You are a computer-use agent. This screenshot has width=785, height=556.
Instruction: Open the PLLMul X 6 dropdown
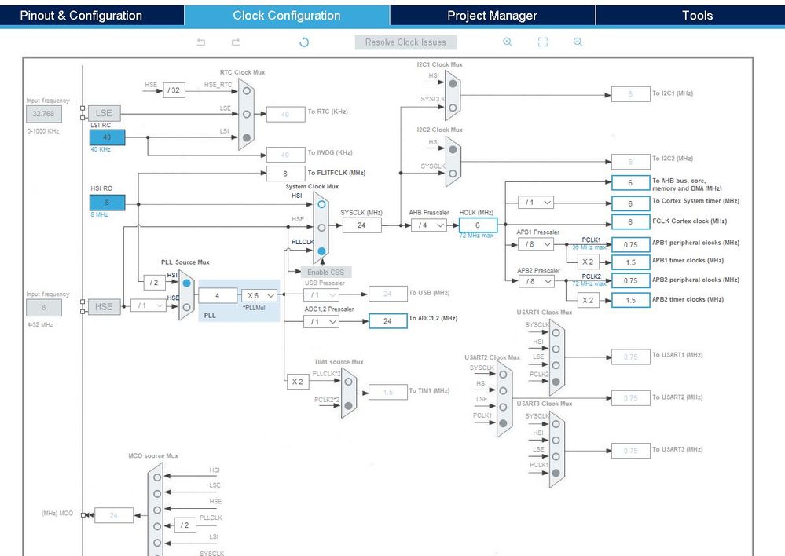(259, 296)
